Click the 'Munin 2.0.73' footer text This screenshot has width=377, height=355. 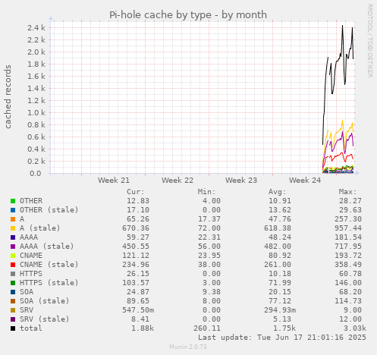coord(188,347)
